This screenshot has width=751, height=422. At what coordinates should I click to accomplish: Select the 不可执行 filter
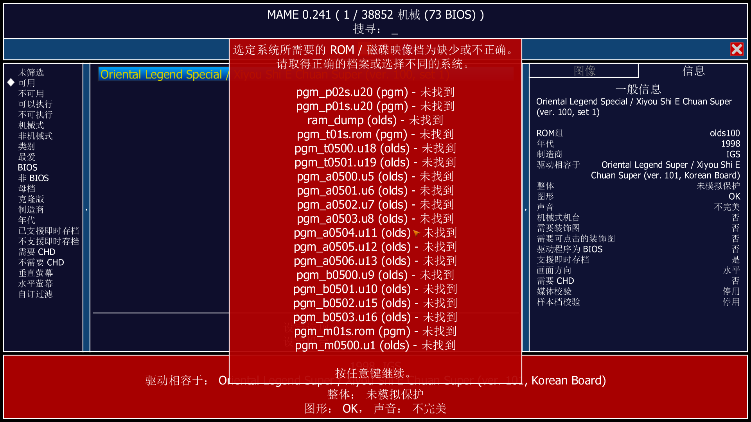point(35,114)
